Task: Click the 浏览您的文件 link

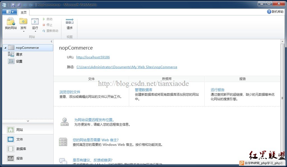Action: pyautogui.click(x=70, y=92)
